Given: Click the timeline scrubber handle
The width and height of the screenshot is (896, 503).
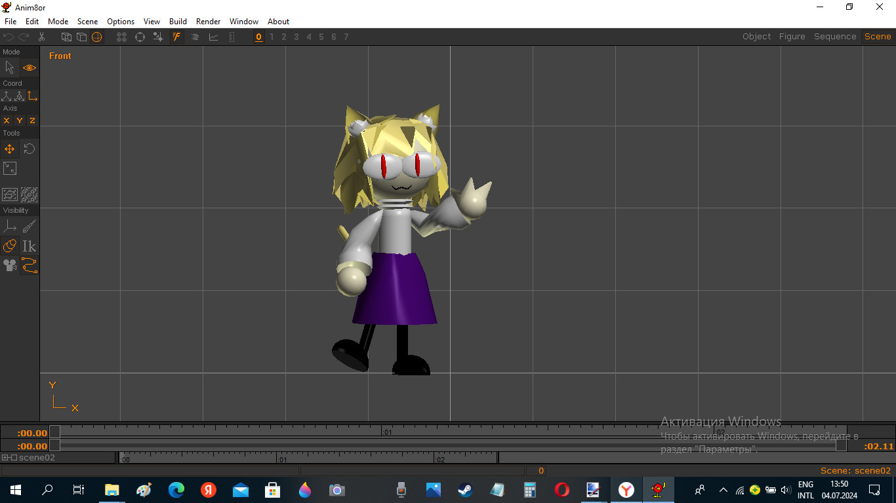Looking at the screenshot, I should click(56, 432).
